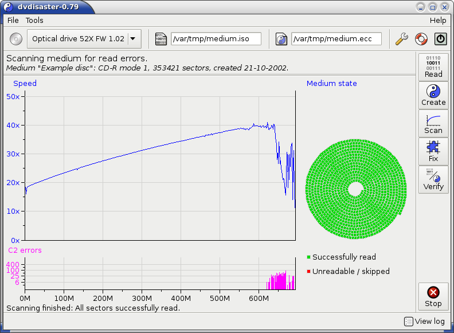The width and height of the screenshot is (454, 333).
Task: Click the green Successfully read legend swatch
Action: click(308, 257)
